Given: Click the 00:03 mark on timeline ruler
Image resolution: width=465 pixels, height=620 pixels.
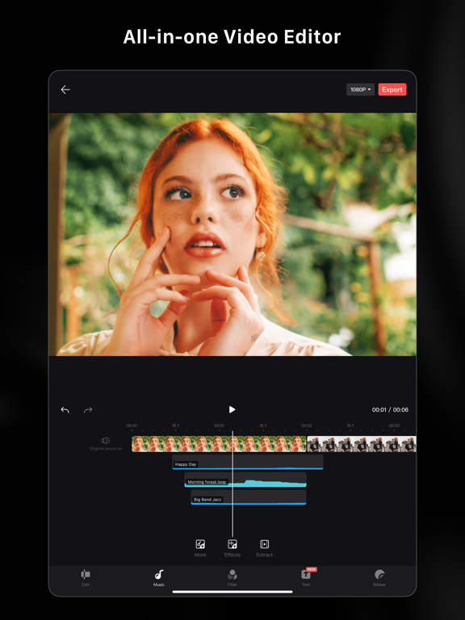Looking at the screenshot, I should [x=394, y=426].
